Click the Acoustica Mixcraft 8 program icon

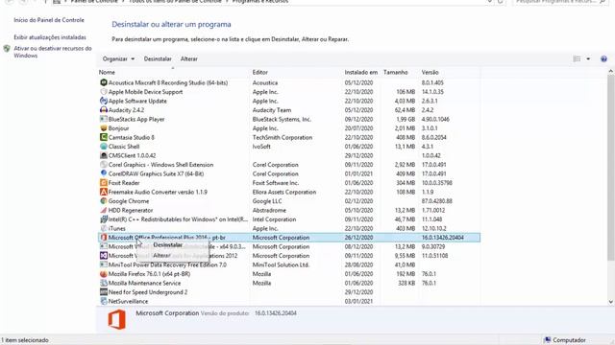104,82
